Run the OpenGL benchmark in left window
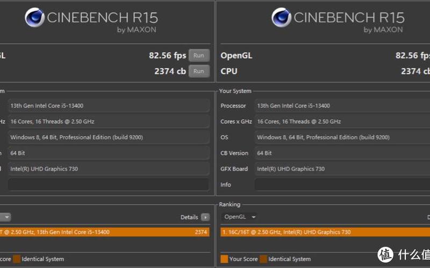The image size is (430, 268). [199, 56]
